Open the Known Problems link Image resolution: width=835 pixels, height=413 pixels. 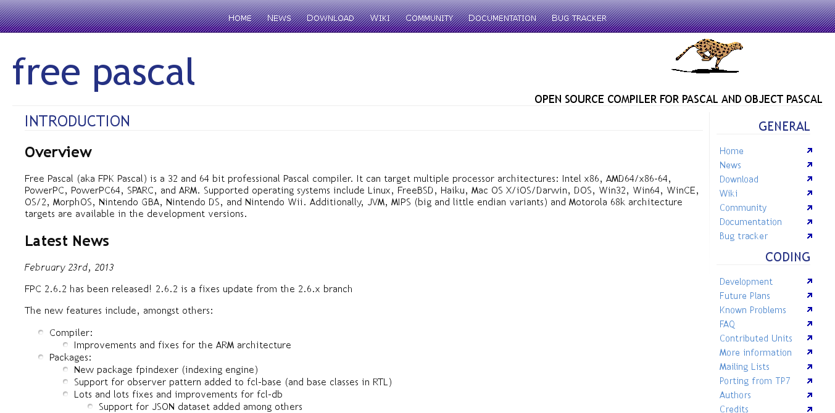[753, 310]
